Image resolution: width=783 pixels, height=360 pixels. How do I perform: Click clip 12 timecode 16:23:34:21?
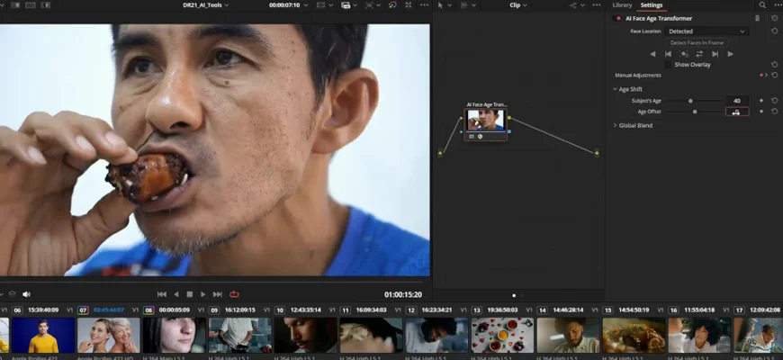[x=436, y=310]
